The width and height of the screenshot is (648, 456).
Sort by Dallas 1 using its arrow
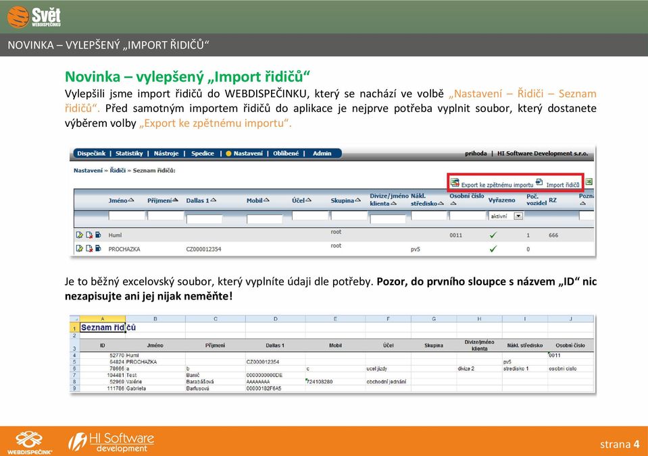(x=214, y=200)
